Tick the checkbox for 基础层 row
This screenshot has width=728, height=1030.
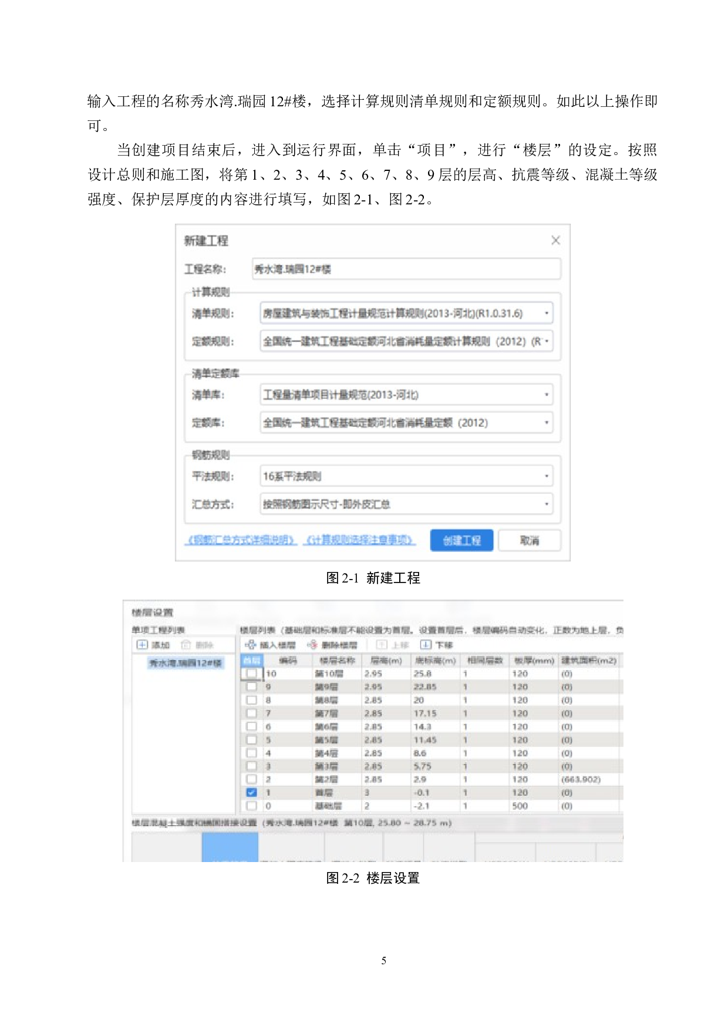(251, 806)
